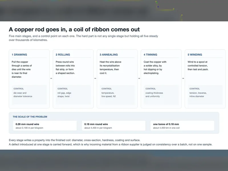This screenshot has width=228, height=171.
Task: Click the sentence starting "A defect introduced at one stage"
Action: [111, 144]
